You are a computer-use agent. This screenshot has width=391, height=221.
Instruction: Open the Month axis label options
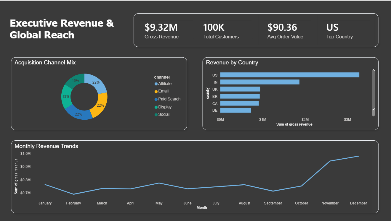tap(202, 208)
